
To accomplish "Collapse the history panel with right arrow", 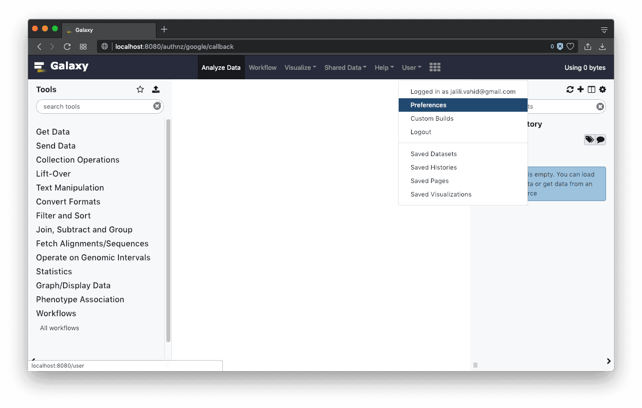I will (x=609, y=361).
